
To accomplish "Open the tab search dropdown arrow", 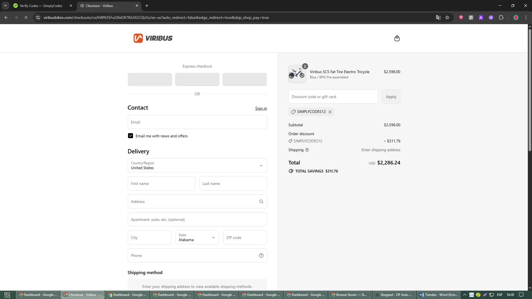I will pos(5,6).
